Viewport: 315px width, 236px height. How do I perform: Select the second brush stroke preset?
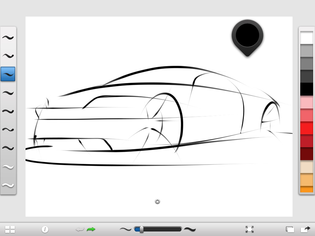coord(8,56)
